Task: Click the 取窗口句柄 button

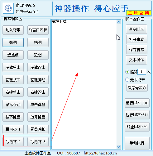Action: point(38,30)
